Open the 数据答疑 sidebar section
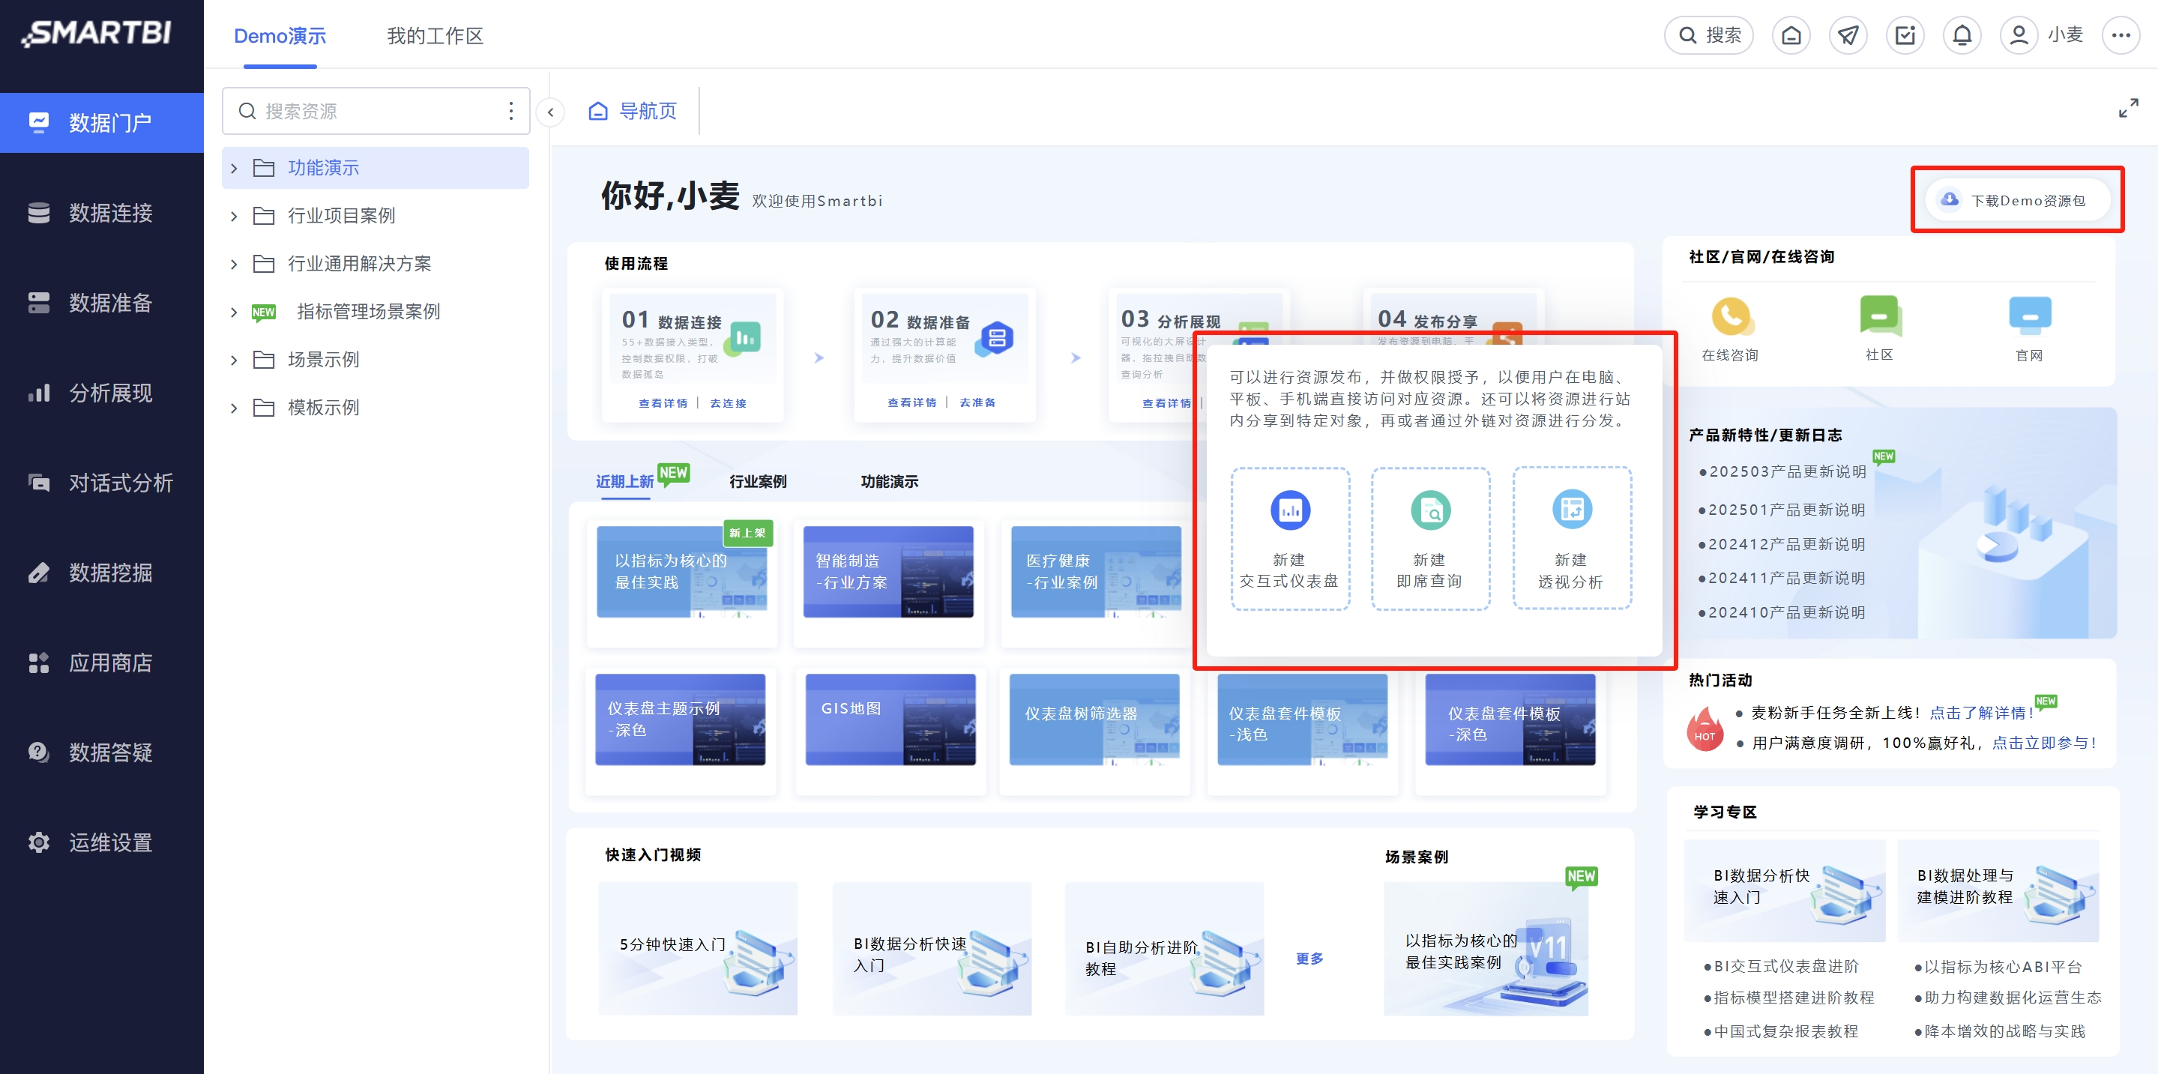Image resolution: width=2158 pixels, height=1074 pixels. coord(101,752)
